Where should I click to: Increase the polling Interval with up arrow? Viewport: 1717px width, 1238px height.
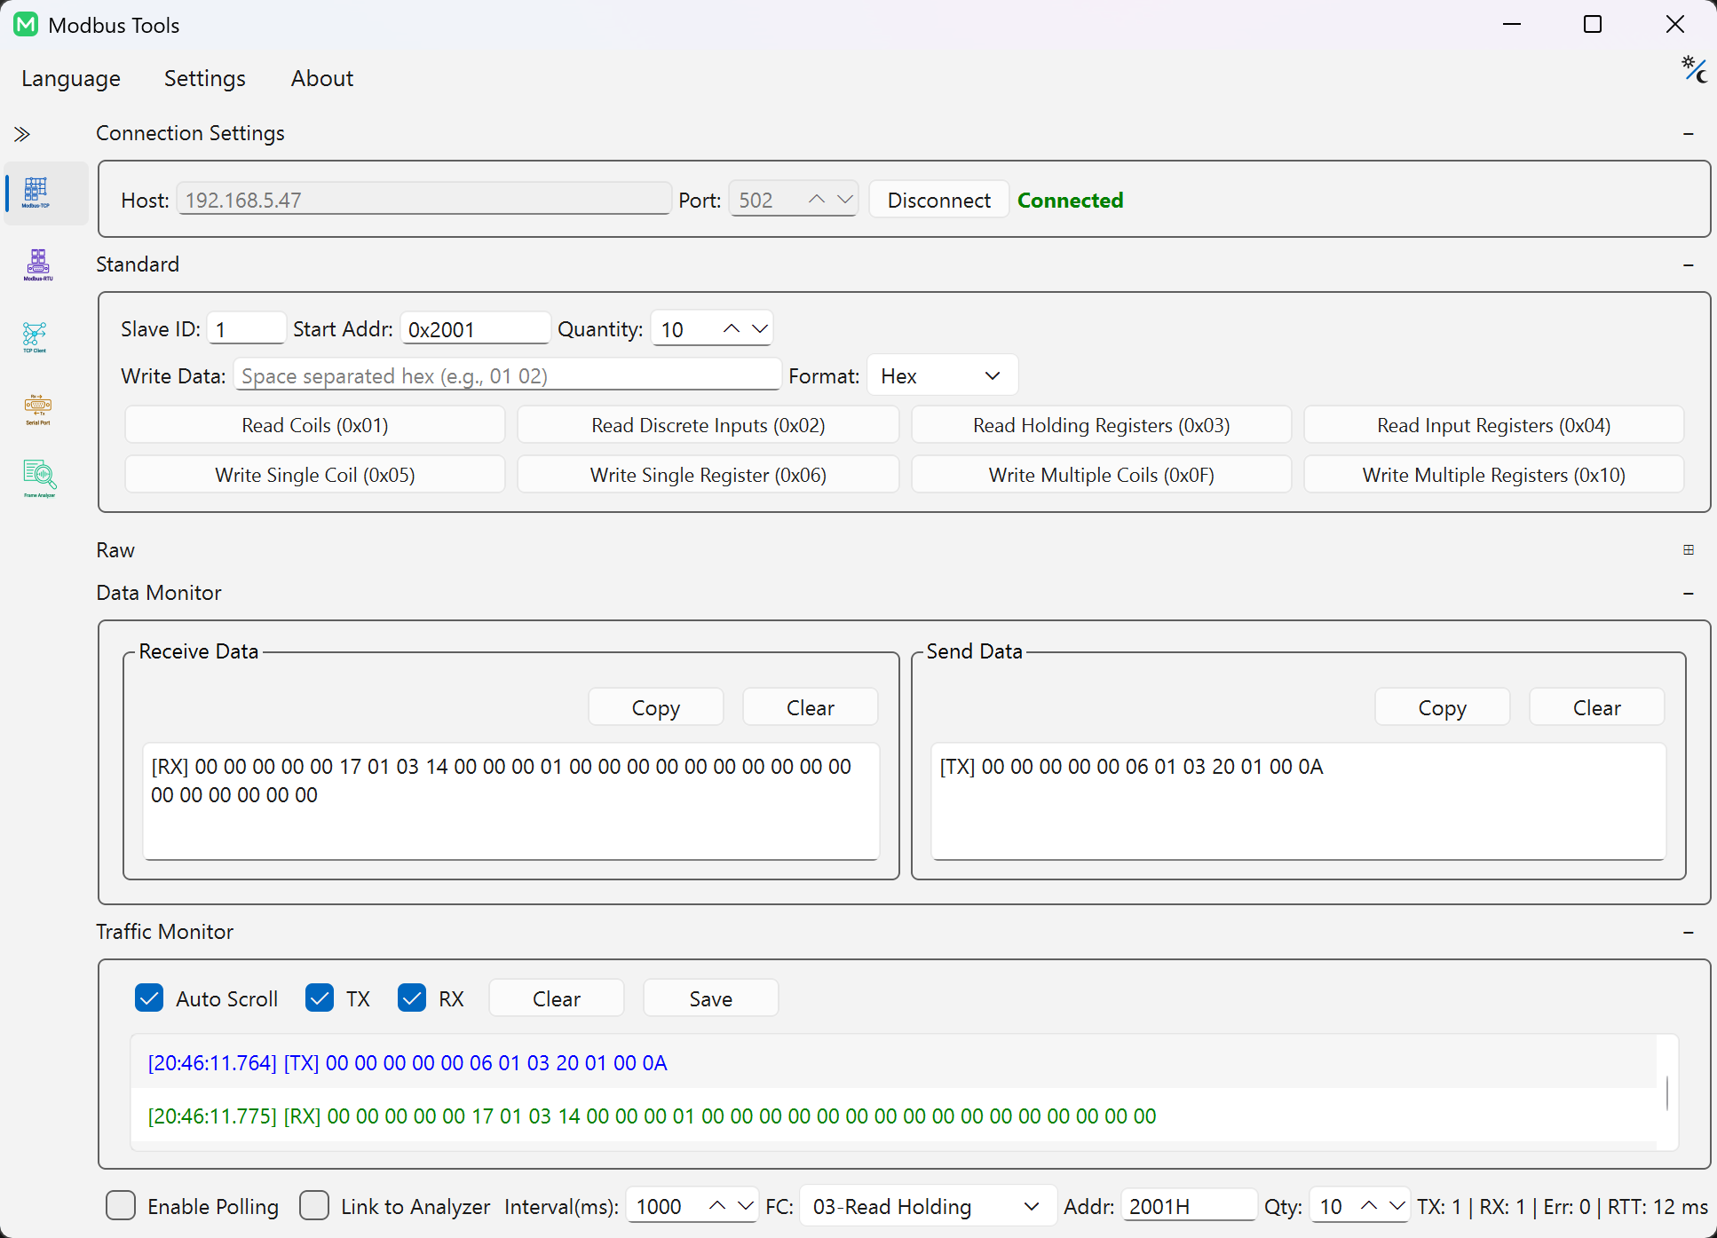(x=717, y=1206)
